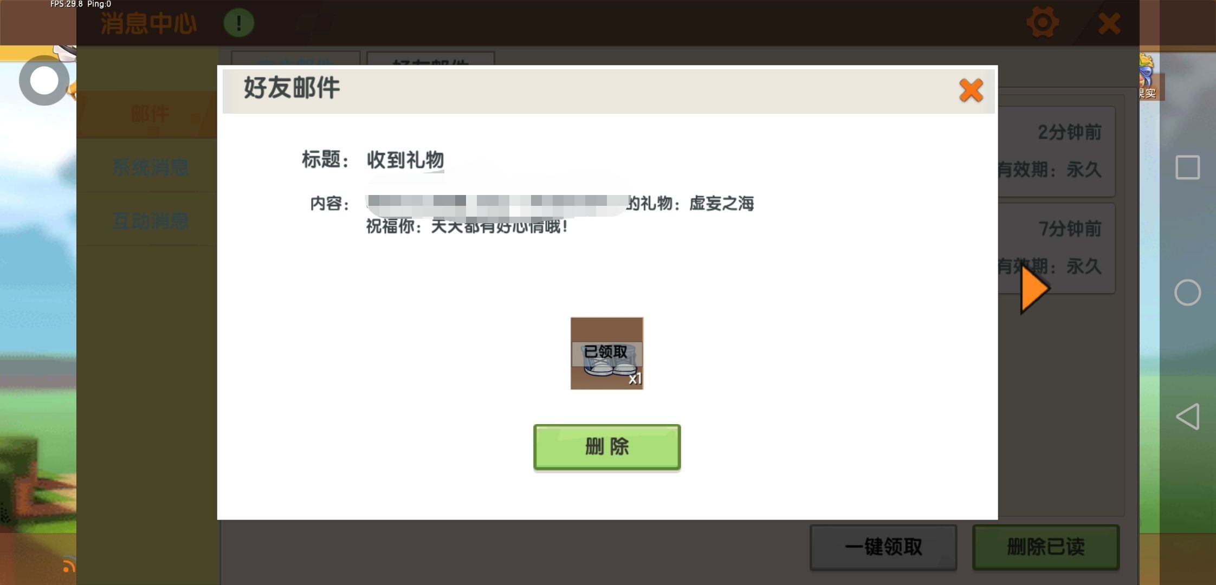Click the claimed sneakers gift thumbnail
Viewport: 1216px width, 585px height.
(x=606, y=353)
